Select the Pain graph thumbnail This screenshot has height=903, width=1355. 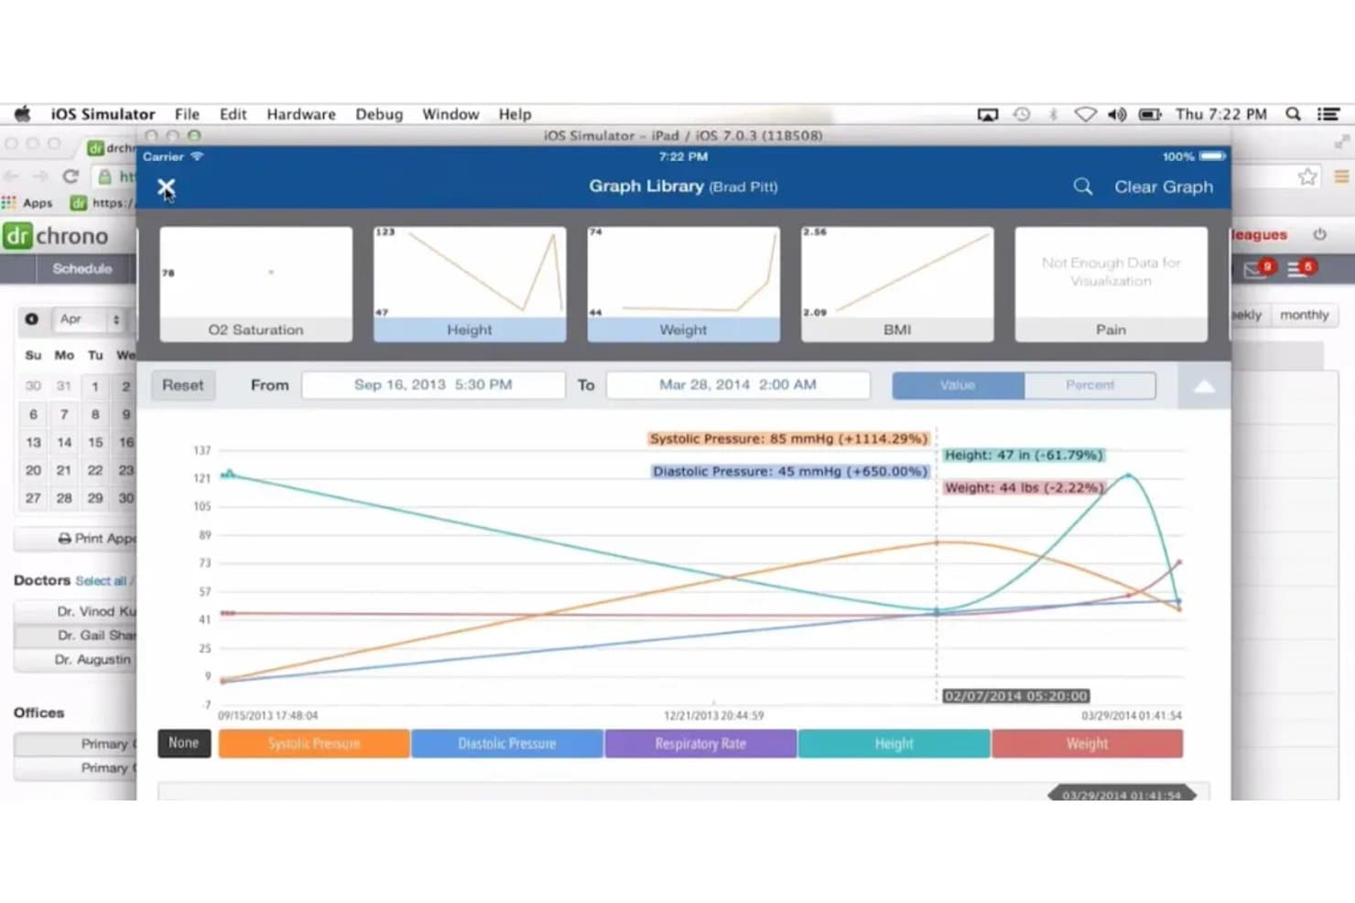click(x=1111, y=285)
